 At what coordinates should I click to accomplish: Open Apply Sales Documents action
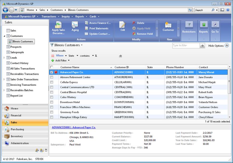click(58, 28)
